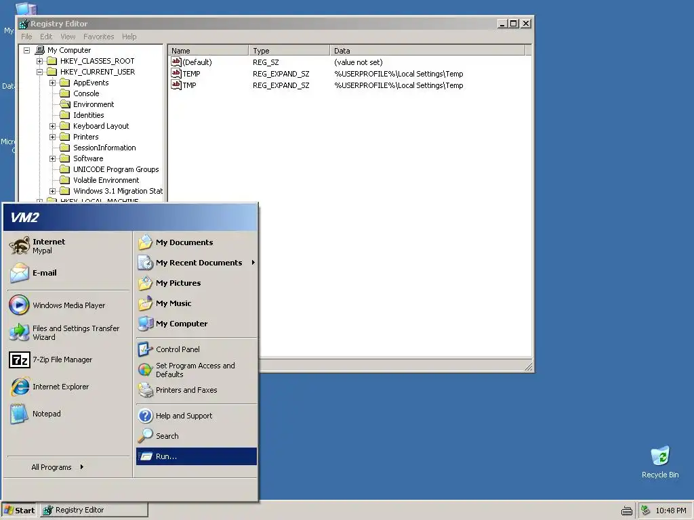This screenshot has width=694, height=520.
Task: Open My Music folder icon
Action: [x=145, y=303]
